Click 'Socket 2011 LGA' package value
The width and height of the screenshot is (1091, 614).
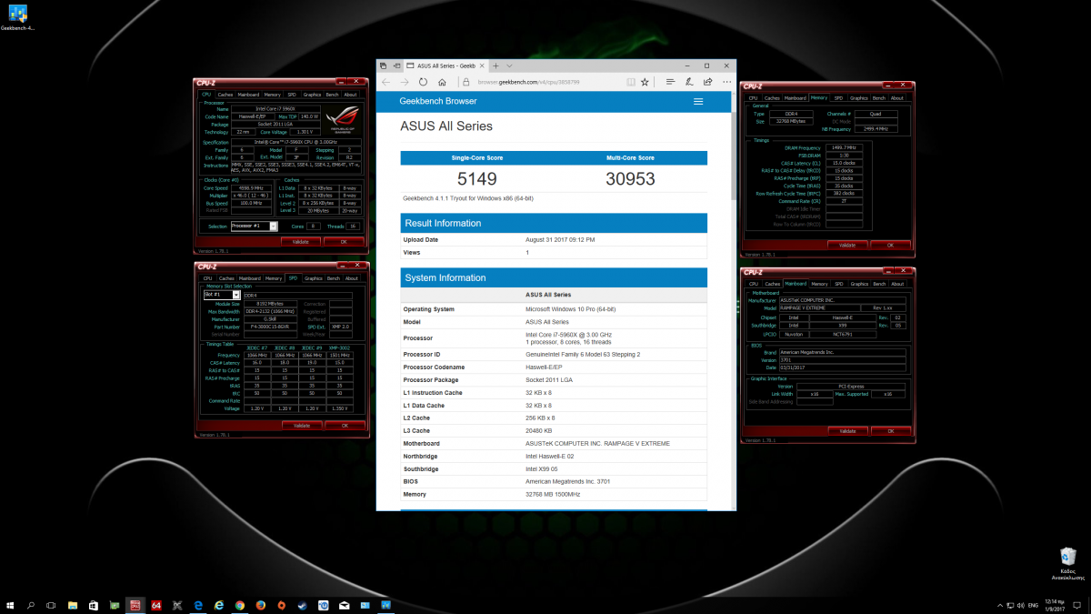pos(549,379)
